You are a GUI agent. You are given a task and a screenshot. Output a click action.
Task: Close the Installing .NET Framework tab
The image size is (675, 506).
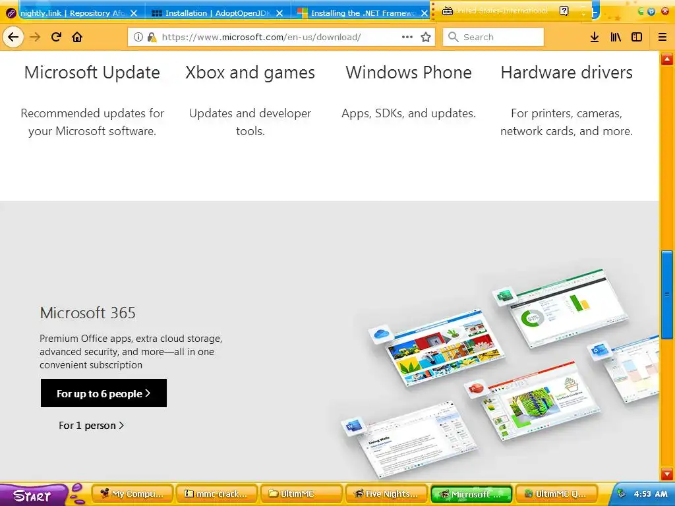pos(425,13)
